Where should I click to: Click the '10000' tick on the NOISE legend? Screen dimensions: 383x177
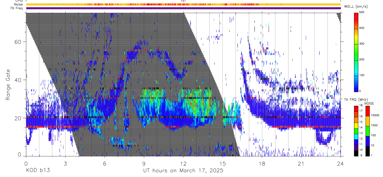[x=375, y=115]
